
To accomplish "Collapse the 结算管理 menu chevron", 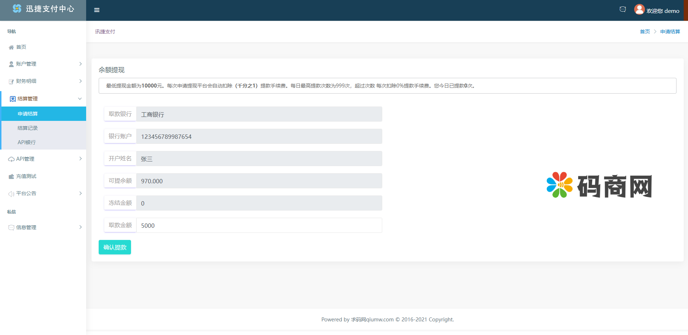I will pyautogui.click(x=80, y=99).
